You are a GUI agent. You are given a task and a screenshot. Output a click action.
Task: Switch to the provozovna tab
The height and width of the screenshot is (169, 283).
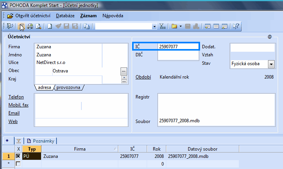68,87
